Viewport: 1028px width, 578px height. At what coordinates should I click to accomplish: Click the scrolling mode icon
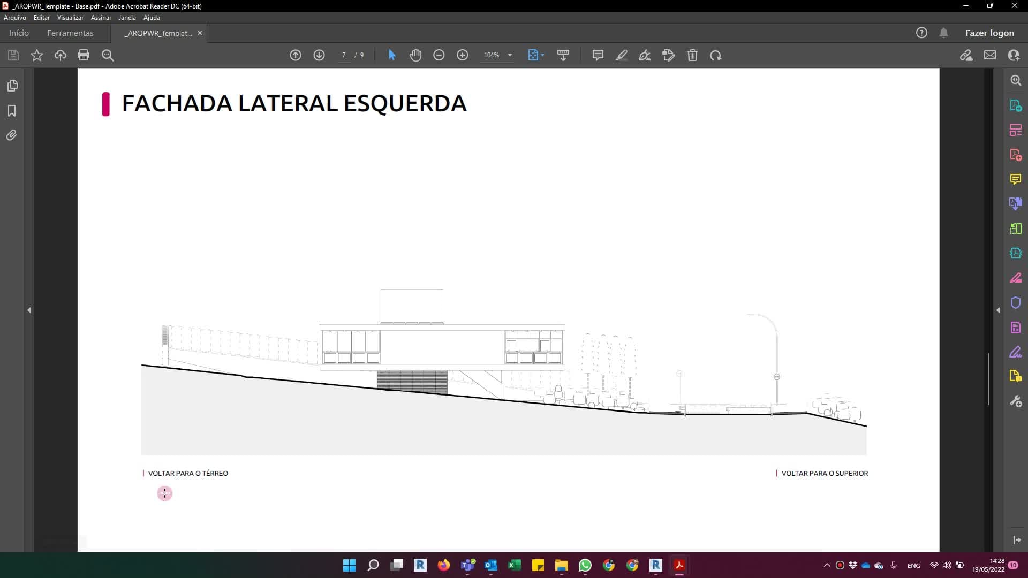[563, 55]
